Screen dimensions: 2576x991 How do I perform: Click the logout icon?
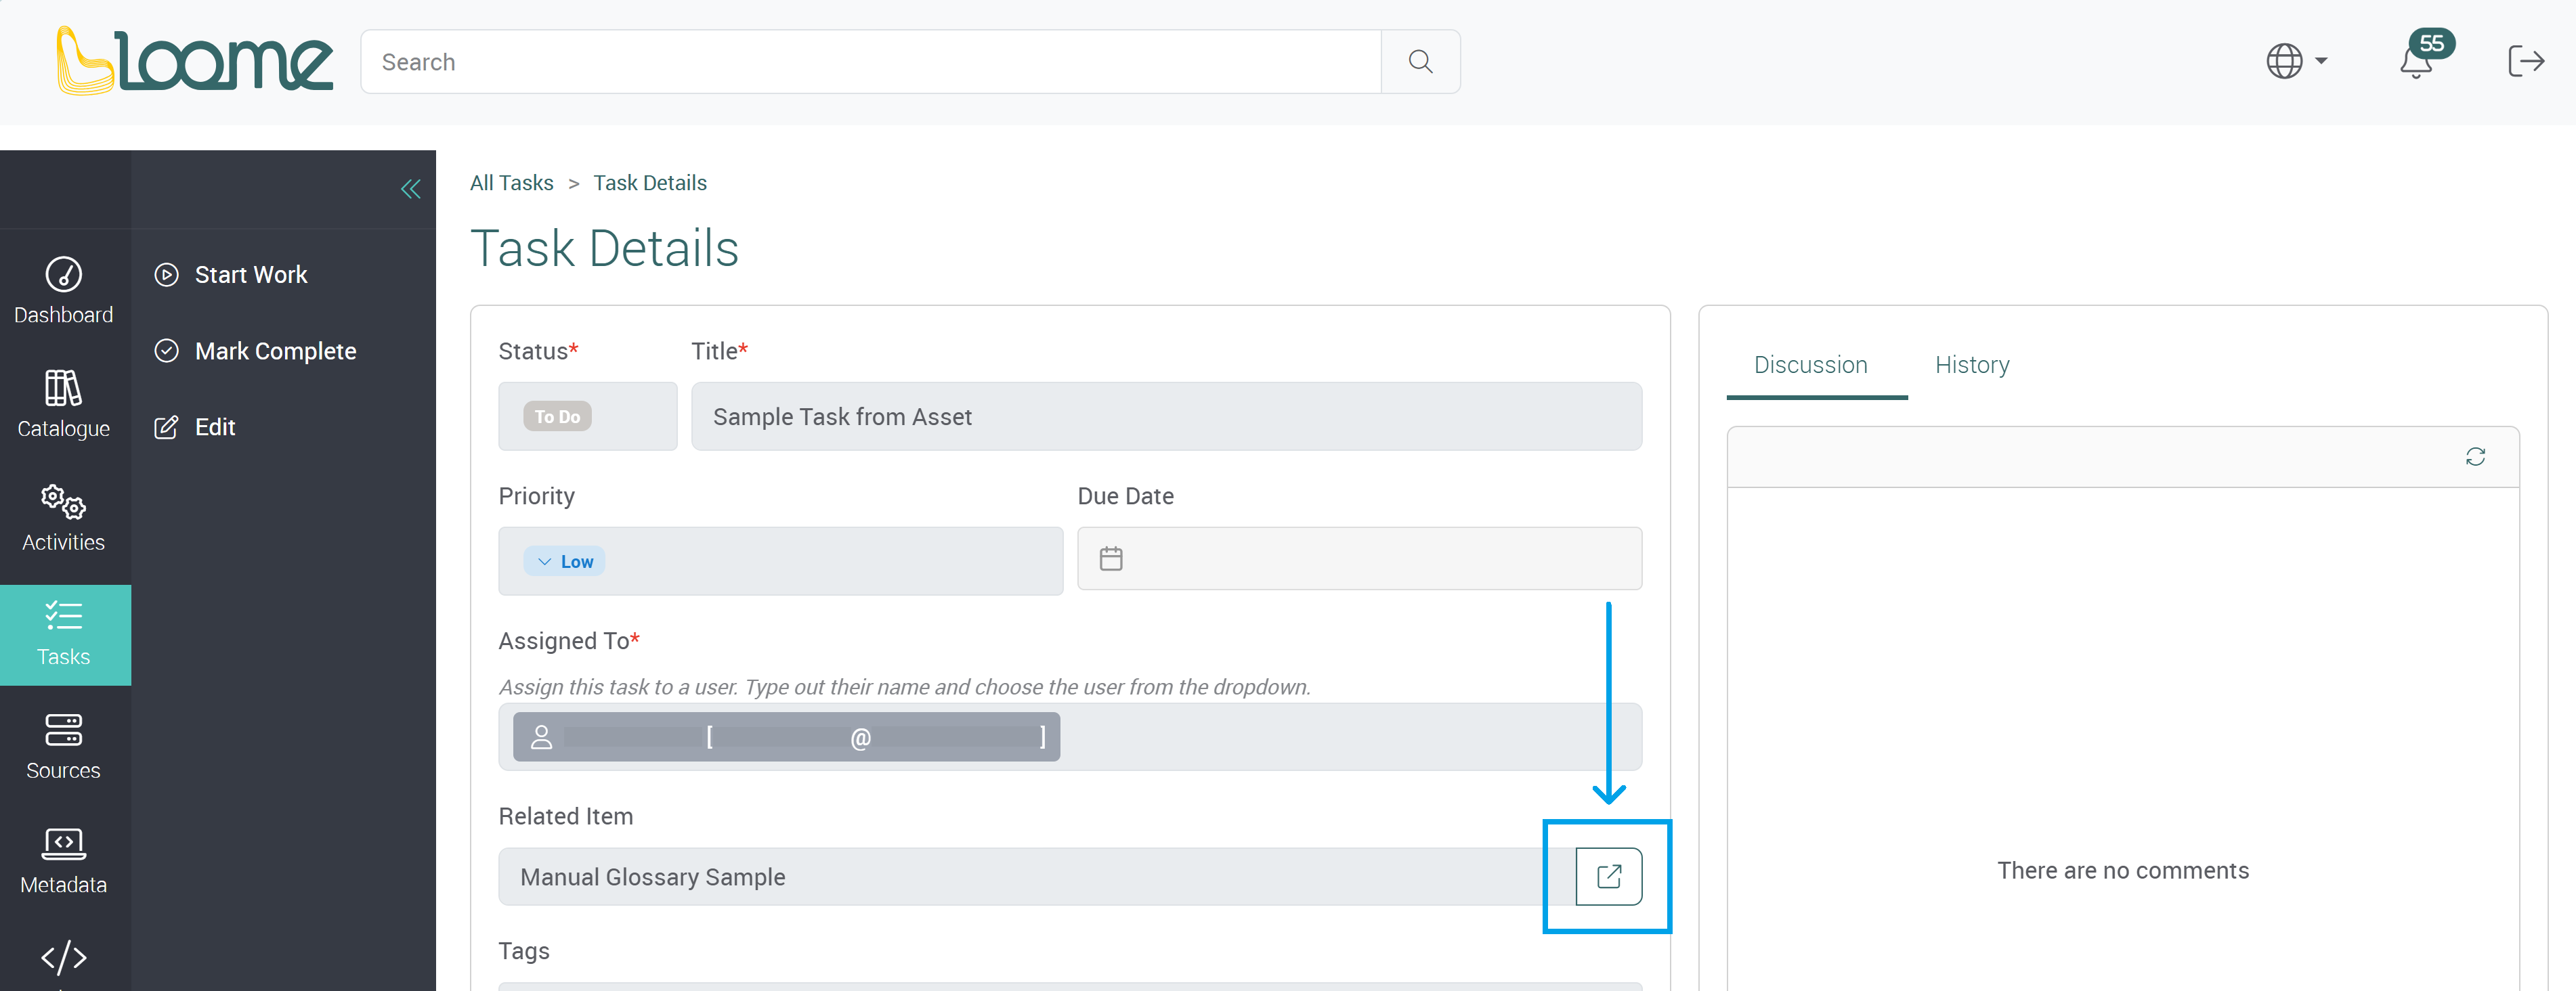coord(2526,61)
